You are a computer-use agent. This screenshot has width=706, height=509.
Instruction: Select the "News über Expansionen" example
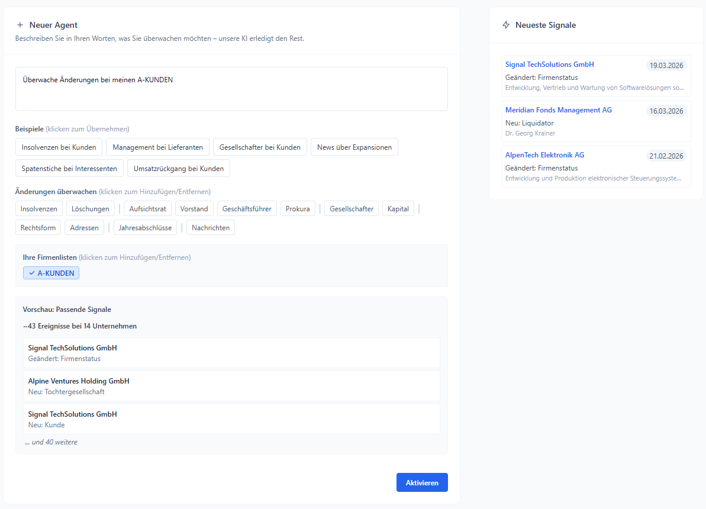[x=354, y=147]
